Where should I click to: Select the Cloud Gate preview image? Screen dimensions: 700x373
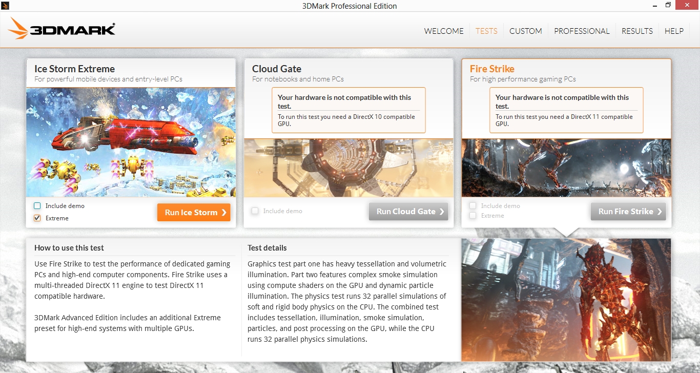tap(348, 168)
